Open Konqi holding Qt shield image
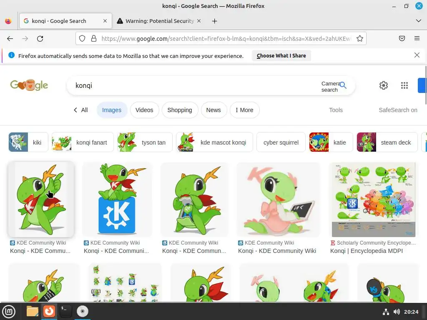The width and height of the screenshot is (427, 320). click(x=194, y=200)
